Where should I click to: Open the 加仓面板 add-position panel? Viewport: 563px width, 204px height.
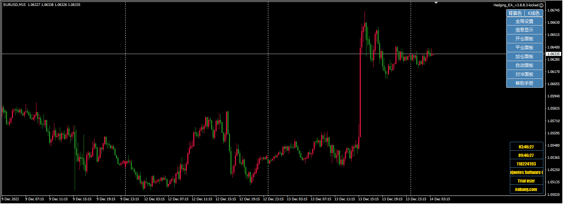pyautogui.click(x=525, y=57)
